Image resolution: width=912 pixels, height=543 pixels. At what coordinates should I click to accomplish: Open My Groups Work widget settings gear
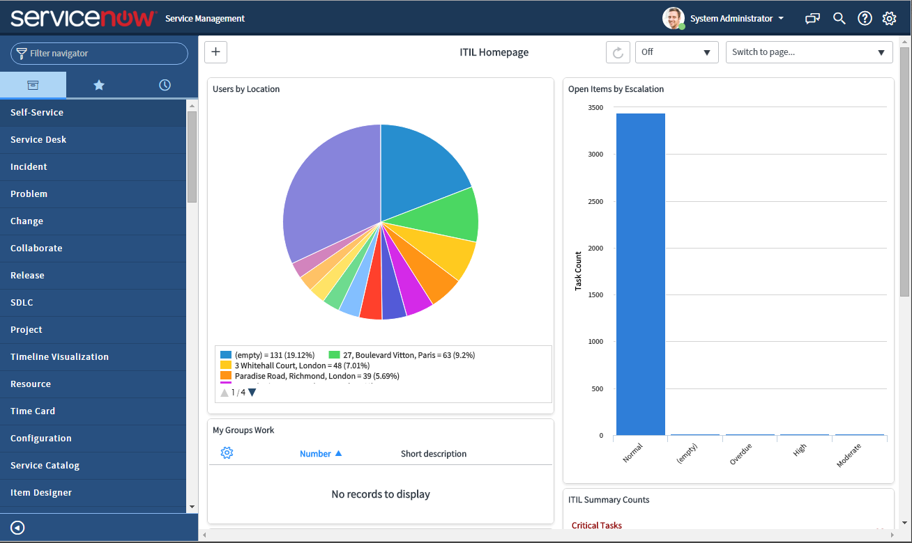click(x=227, y=452)
